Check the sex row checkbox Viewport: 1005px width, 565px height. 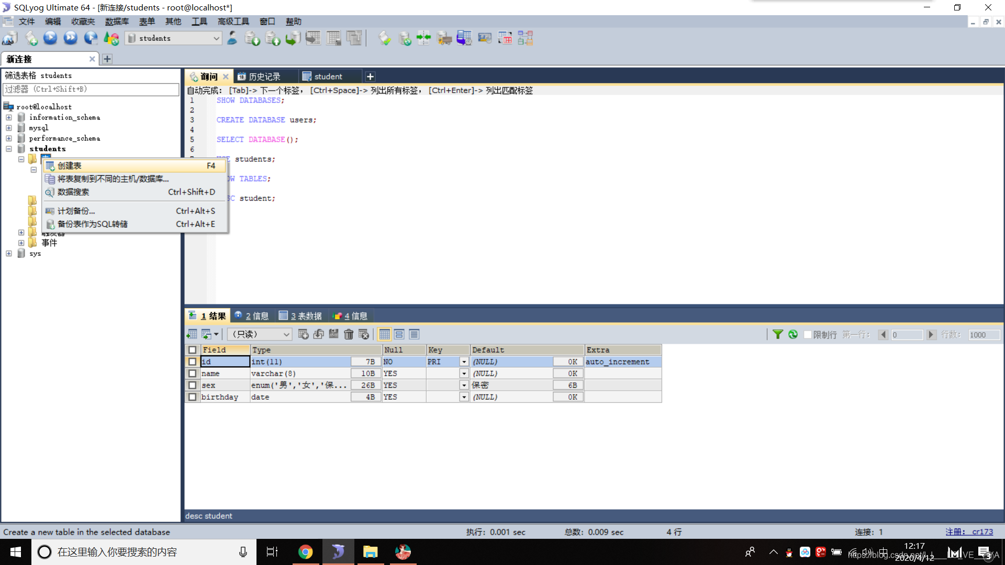click(x=192, y=385)
